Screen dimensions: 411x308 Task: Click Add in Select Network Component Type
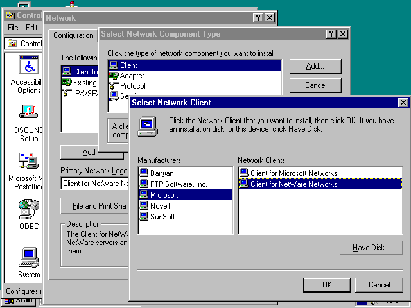pos(315,66)
